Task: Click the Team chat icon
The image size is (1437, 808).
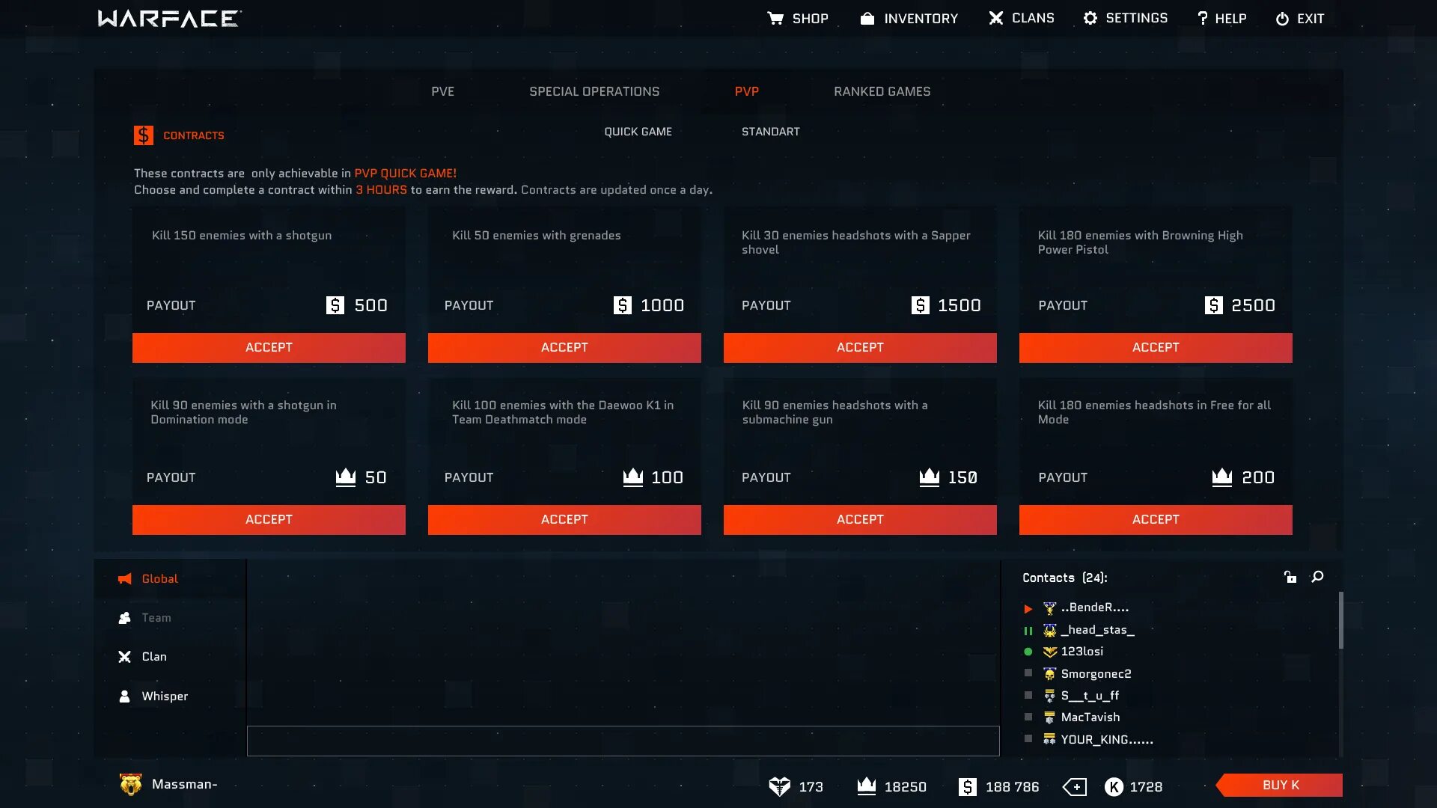Action: (125, 617)
